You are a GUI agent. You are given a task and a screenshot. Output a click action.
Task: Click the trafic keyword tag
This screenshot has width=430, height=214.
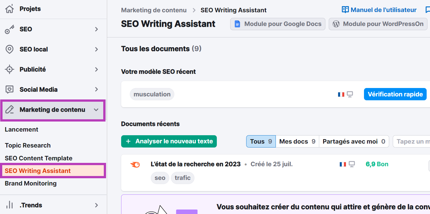pos(183,178)
